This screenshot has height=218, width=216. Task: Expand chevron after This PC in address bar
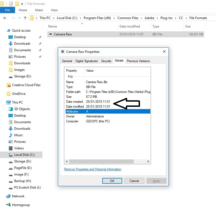[x=54, y=18]
